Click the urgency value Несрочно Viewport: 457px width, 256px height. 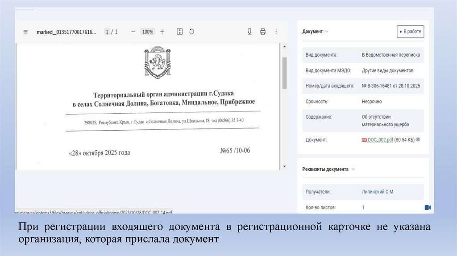point(372,102)
